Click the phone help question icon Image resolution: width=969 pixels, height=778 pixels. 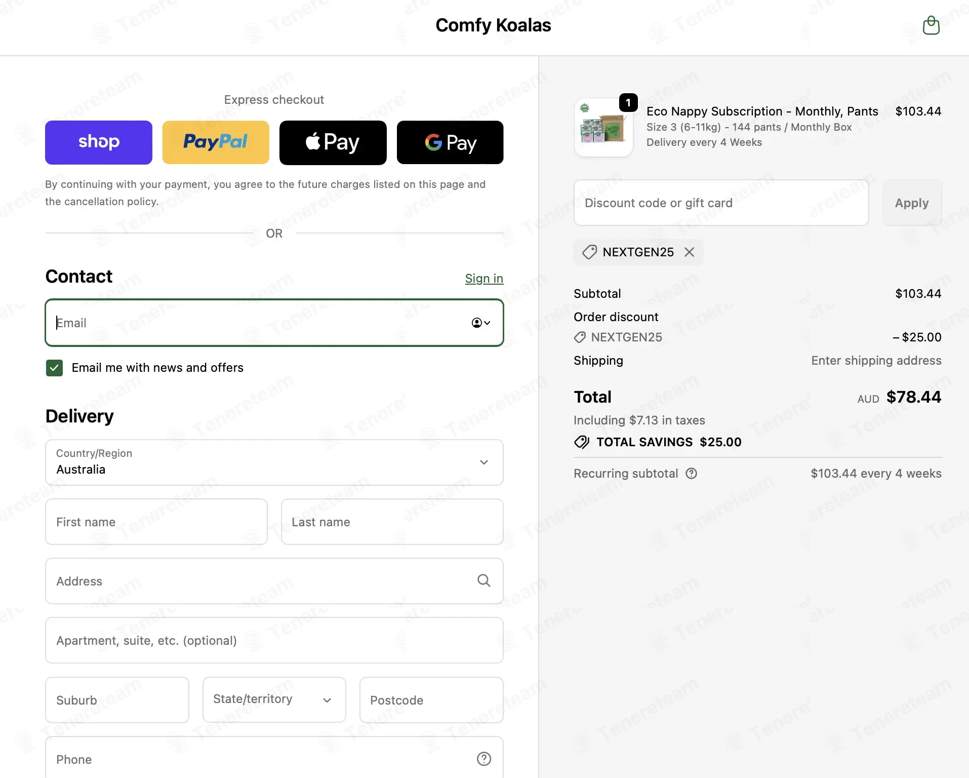coord(484,759)
